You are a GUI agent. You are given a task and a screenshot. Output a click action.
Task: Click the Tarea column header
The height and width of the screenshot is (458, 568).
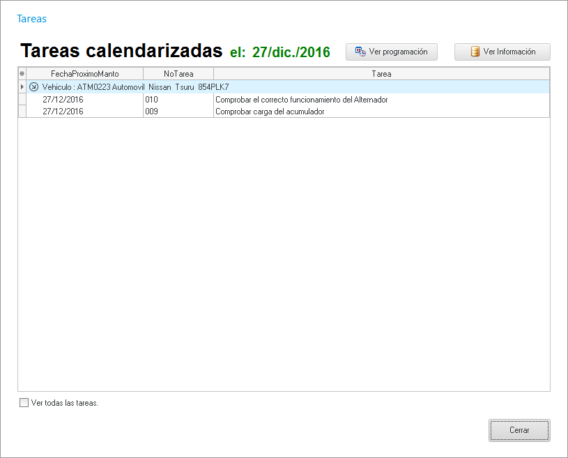(381, 74)
